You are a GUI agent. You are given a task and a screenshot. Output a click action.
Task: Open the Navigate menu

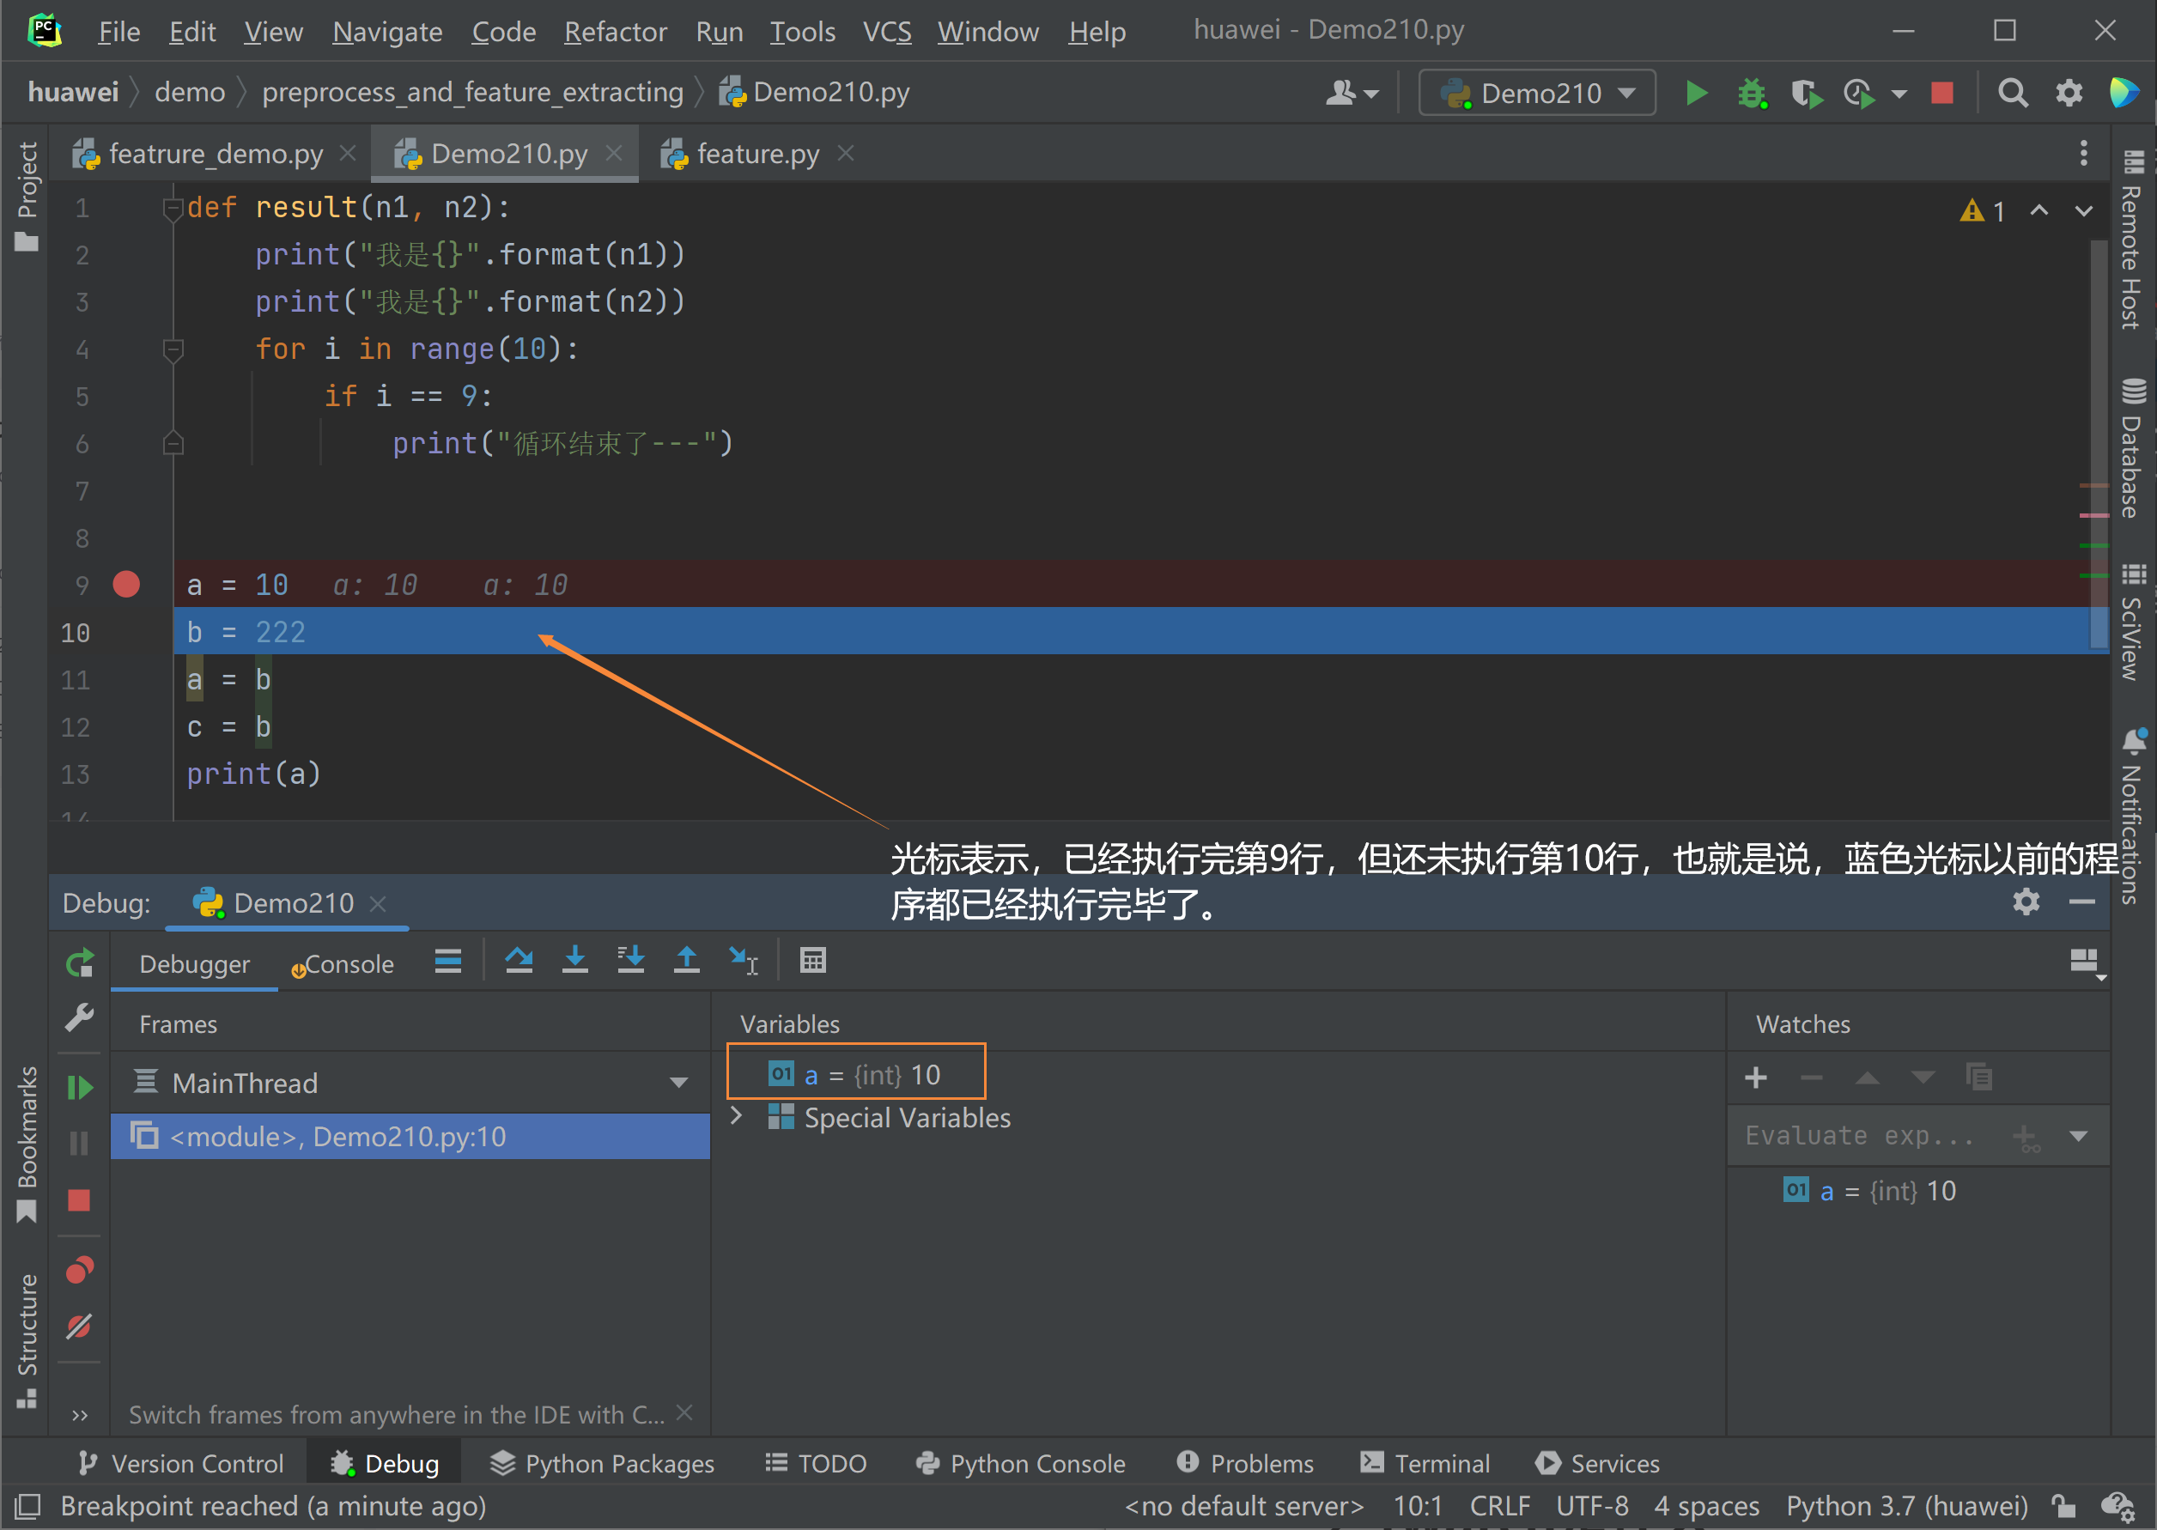(387, 32)
